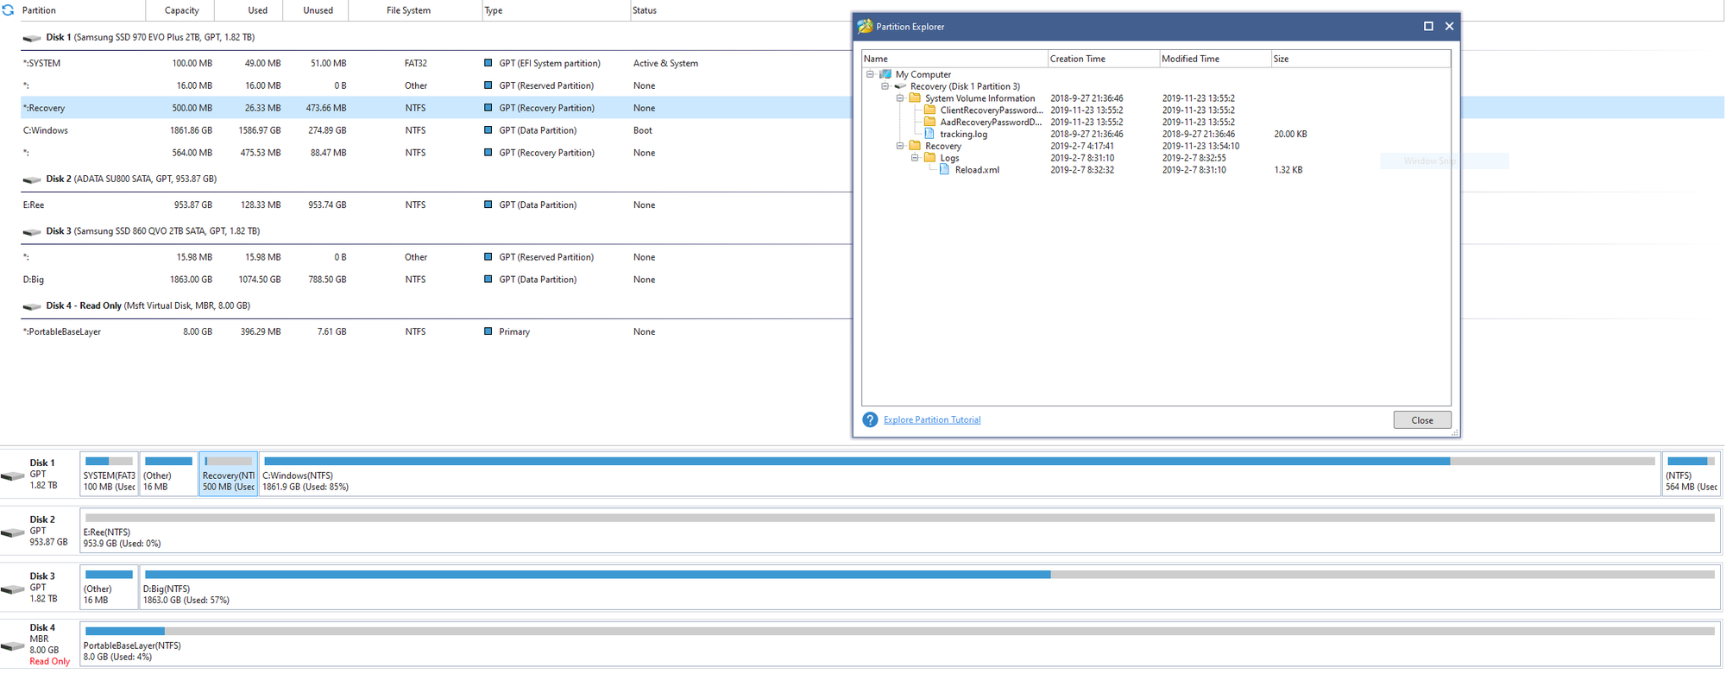
Task: Collapse the Recovery folder node in tree
Action: tap(899, 146)
